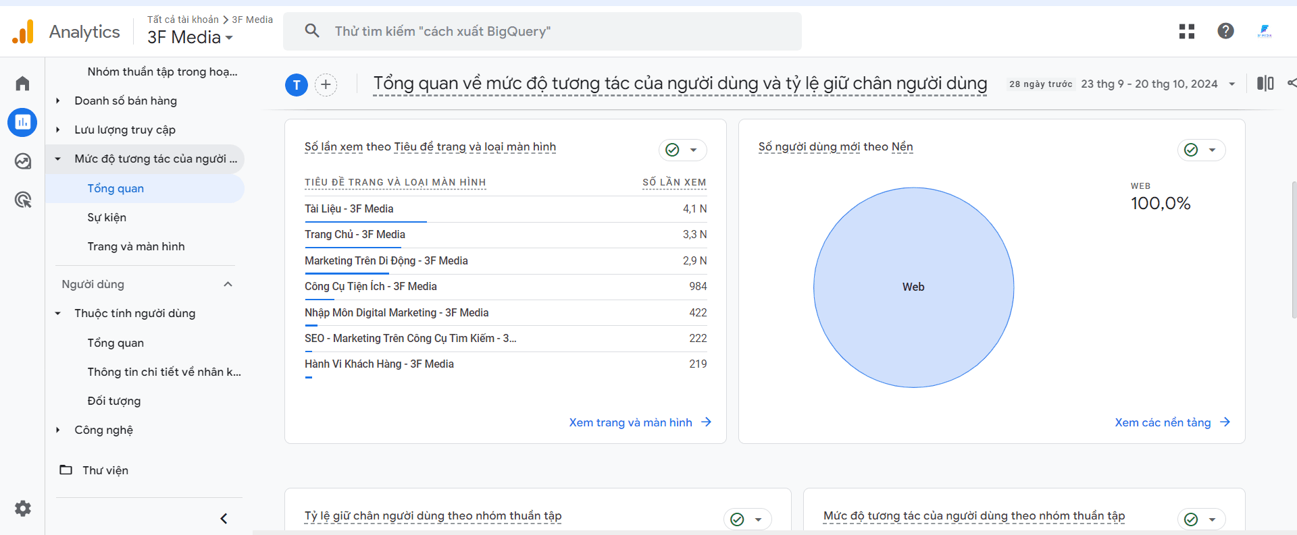Open Advertising icon in left rail

[x=22, y=200]
